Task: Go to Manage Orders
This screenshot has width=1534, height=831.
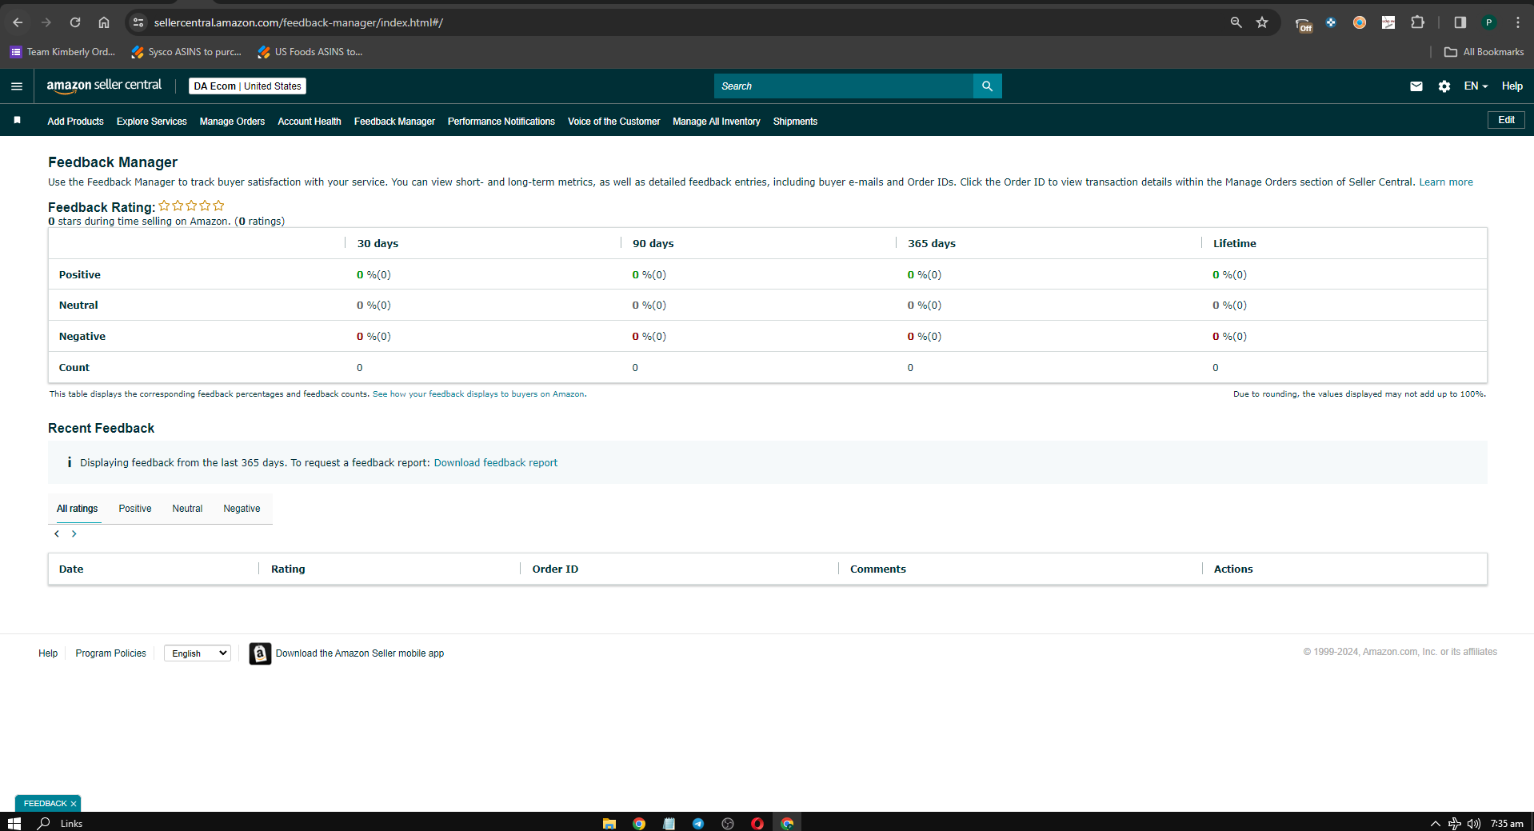Action: pos(232,122)
